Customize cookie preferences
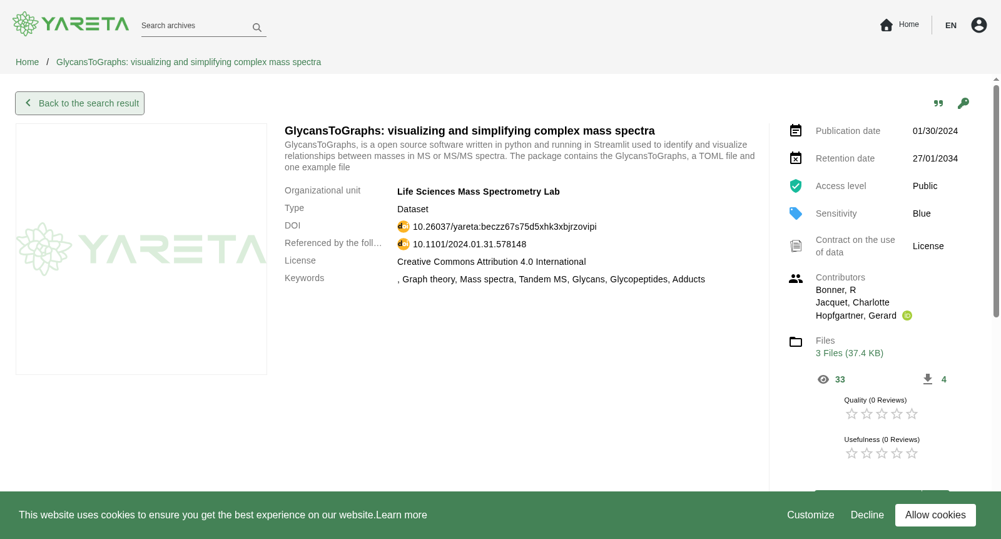Image resolution: width=1001 pixels, height=539 pixels. (x=811, y=515)
